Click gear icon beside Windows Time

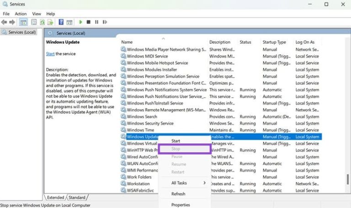[123, 130]
